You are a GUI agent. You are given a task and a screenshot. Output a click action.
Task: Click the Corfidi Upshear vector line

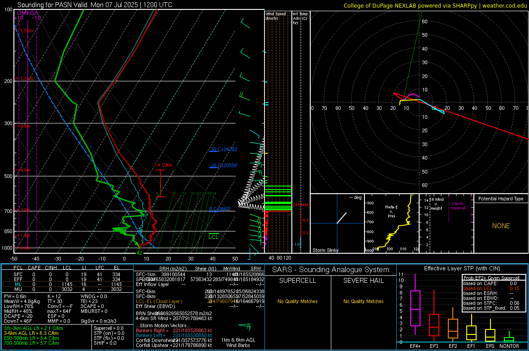tap(174, 345)
